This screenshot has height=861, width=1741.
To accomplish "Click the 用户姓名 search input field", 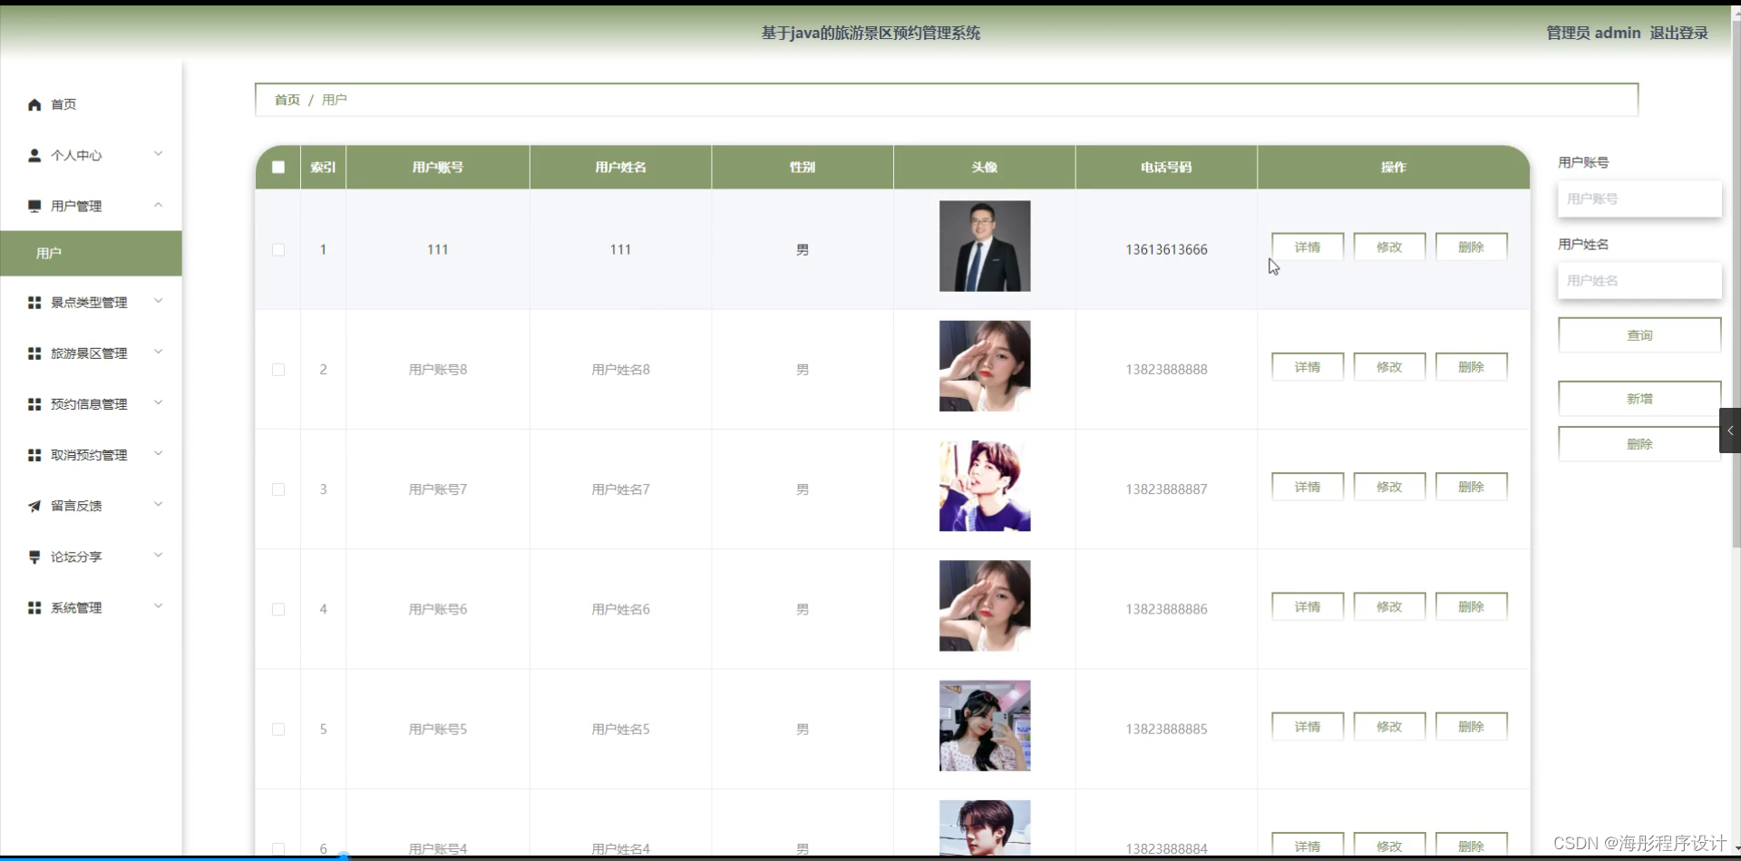I will click(1639, 280).
